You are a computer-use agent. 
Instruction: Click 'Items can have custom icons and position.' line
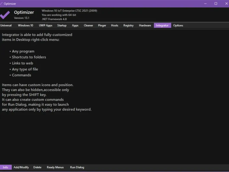click(38, 85)
